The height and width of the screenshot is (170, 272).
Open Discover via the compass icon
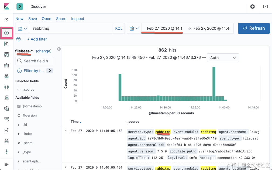pyautogui.click(x=6, y=33)
